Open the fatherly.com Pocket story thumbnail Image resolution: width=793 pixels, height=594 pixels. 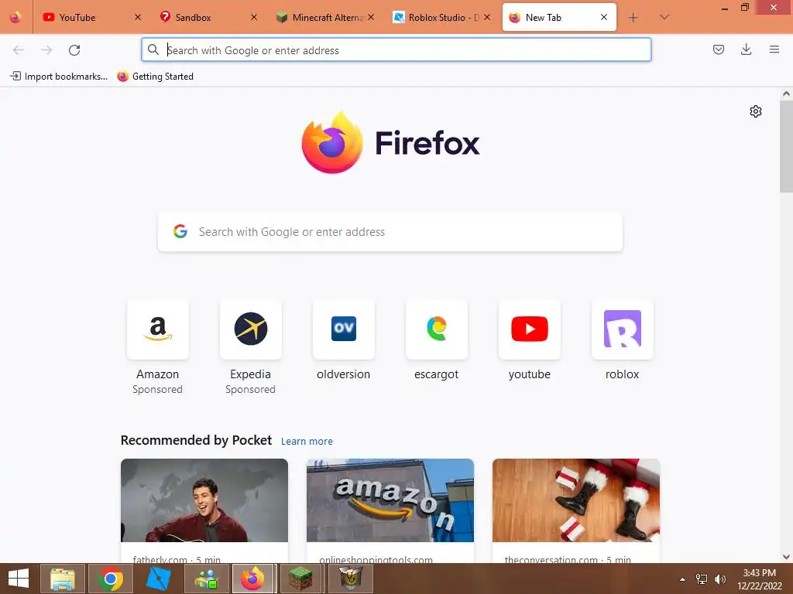(x=204, y=500)
